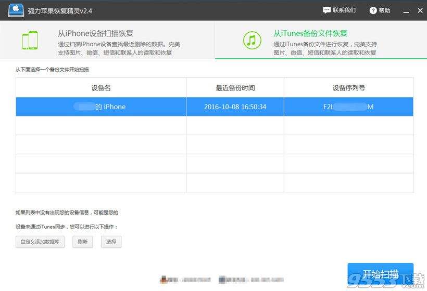Open the 联系我们 chat bubble icon
Viewport: 427px width, 291px height.
click(x=326, y=10)
